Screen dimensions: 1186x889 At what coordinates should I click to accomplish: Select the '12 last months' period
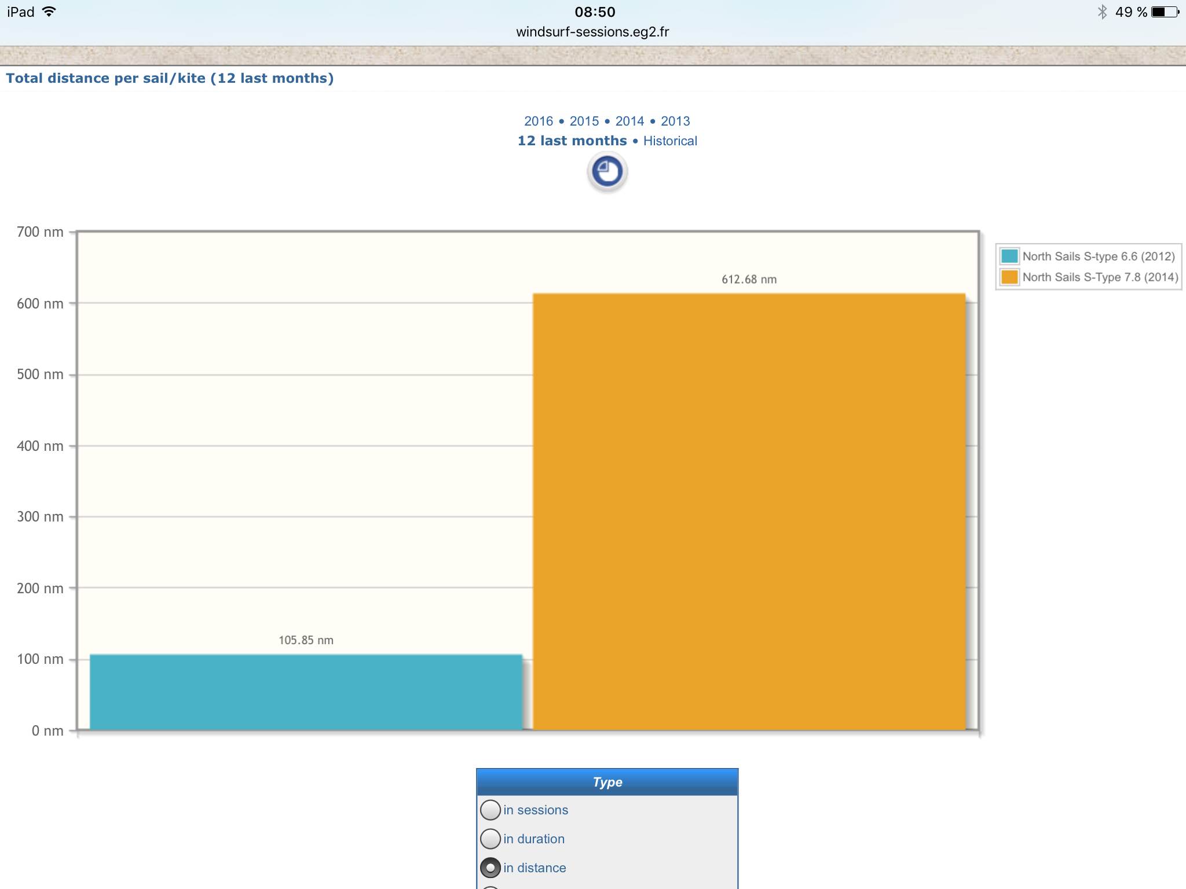tap(572, 141)
